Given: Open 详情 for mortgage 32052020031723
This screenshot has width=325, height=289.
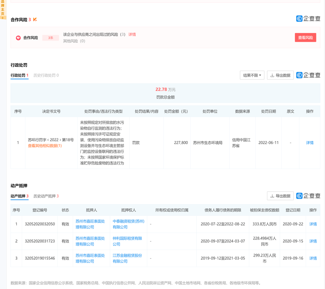Looking at the screenshot, I should [313, 241].
